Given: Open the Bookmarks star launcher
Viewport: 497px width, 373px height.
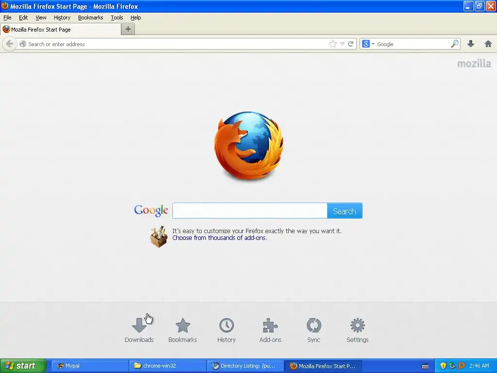Looking at the screenshot, I should 182,325.
